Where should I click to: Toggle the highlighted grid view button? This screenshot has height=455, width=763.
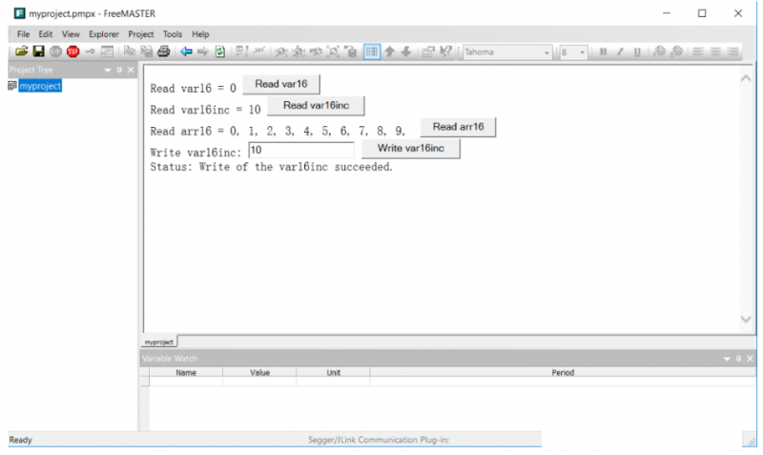click(x=372, y=52)
